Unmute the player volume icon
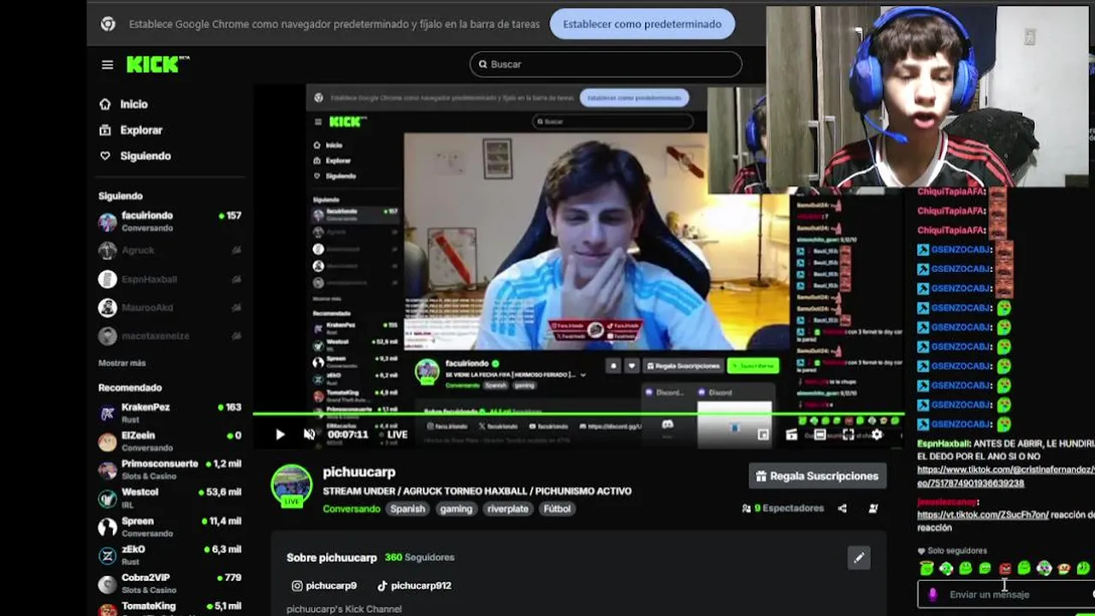 tap(309, 435)
